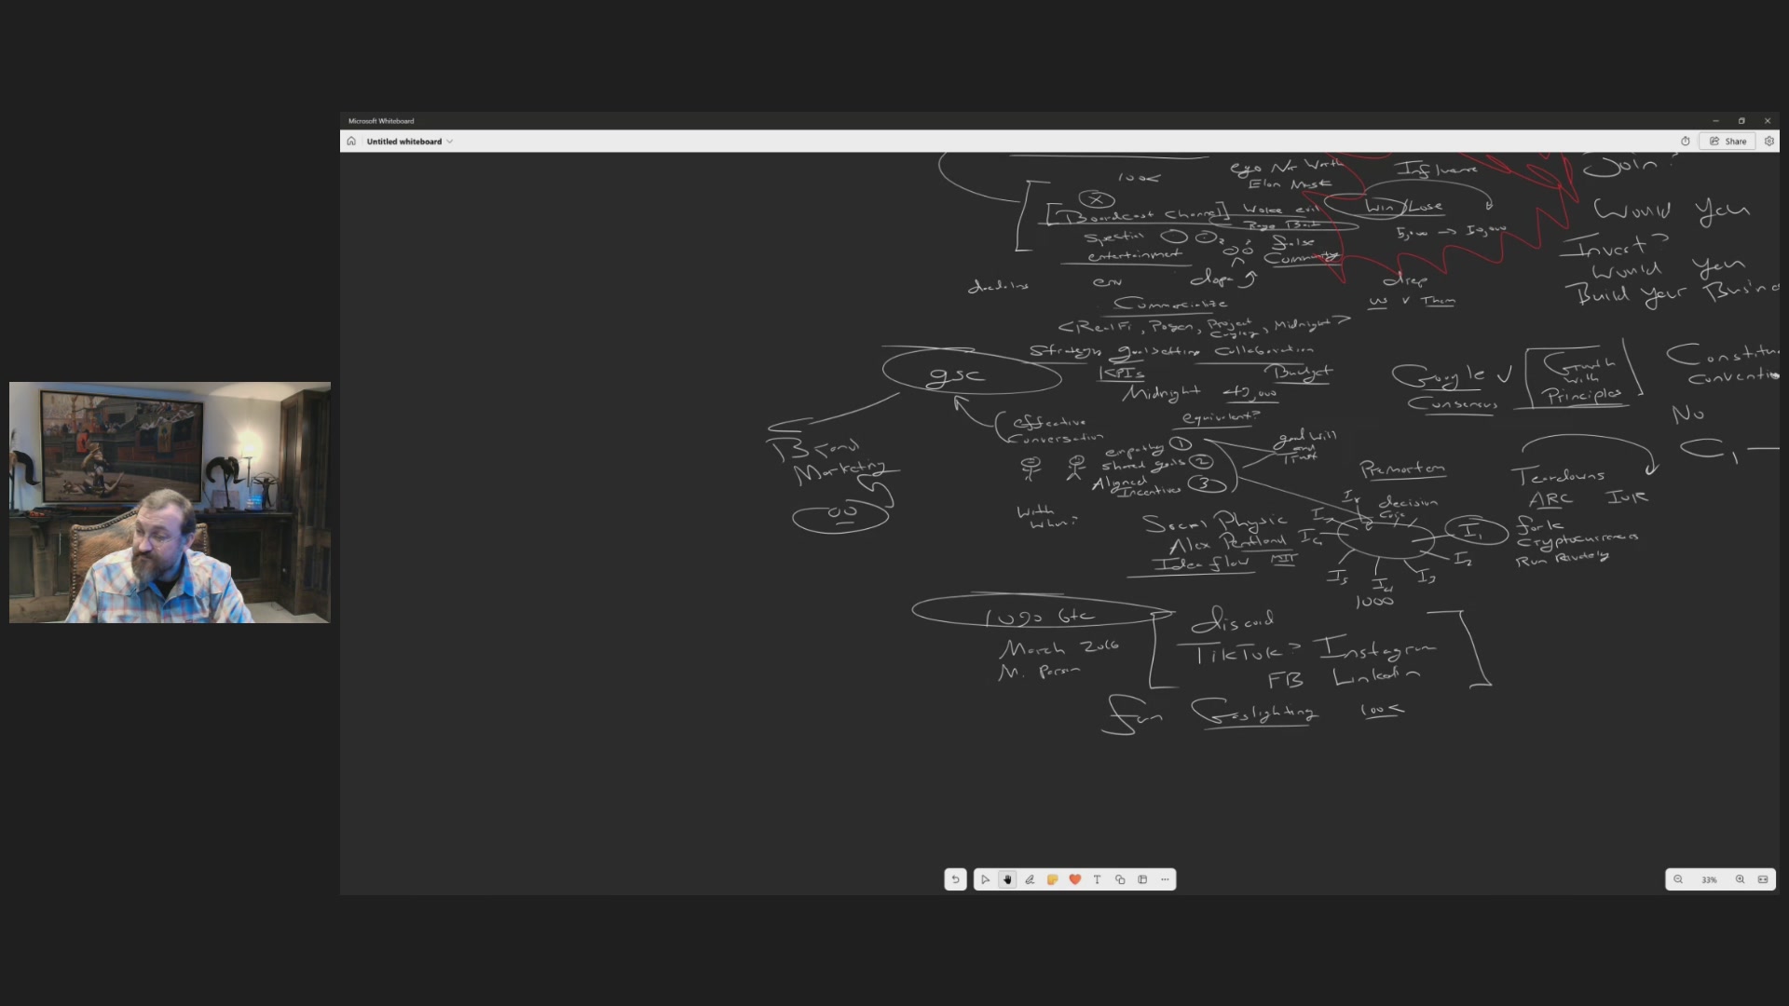Fit whiteboard to screen
The width and height of the screenshot is (1789, 1006).
pyautogui.click(x=1763, y=879)
